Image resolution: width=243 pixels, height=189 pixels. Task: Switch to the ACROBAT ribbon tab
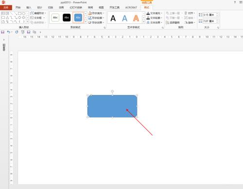pos(131,7)
